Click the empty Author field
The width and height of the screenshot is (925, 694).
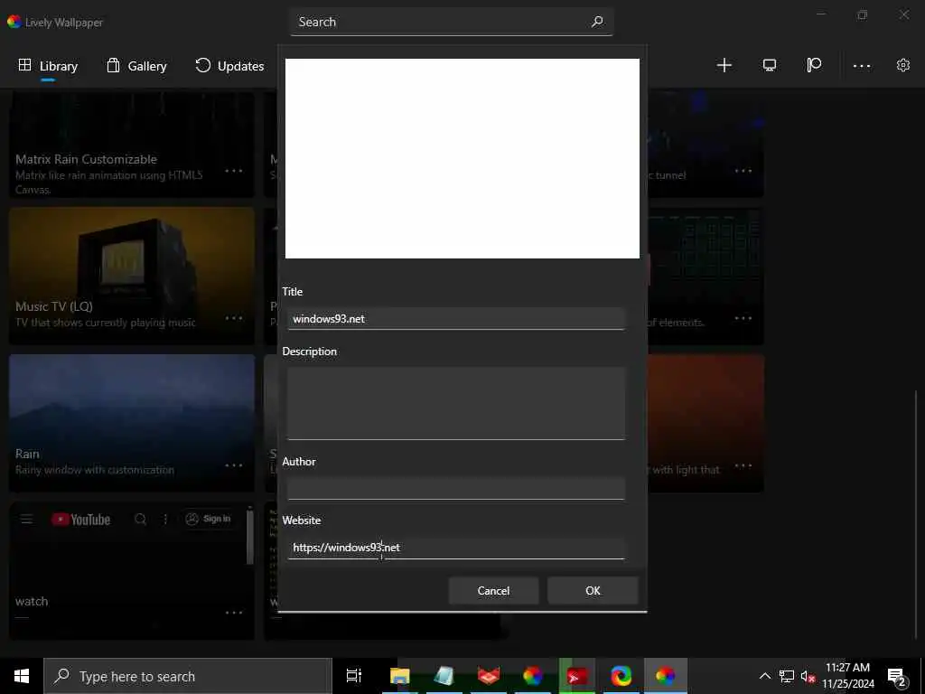tap(455, 488)
